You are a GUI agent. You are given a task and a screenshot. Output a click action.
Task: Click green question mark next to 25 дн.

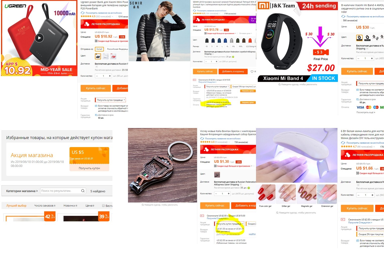click(x=233, y=57)
